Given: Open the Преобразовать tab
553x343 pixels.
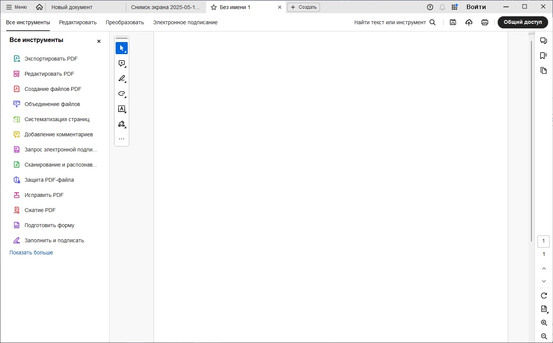Looking at the screenshot, I should [125, 22].
